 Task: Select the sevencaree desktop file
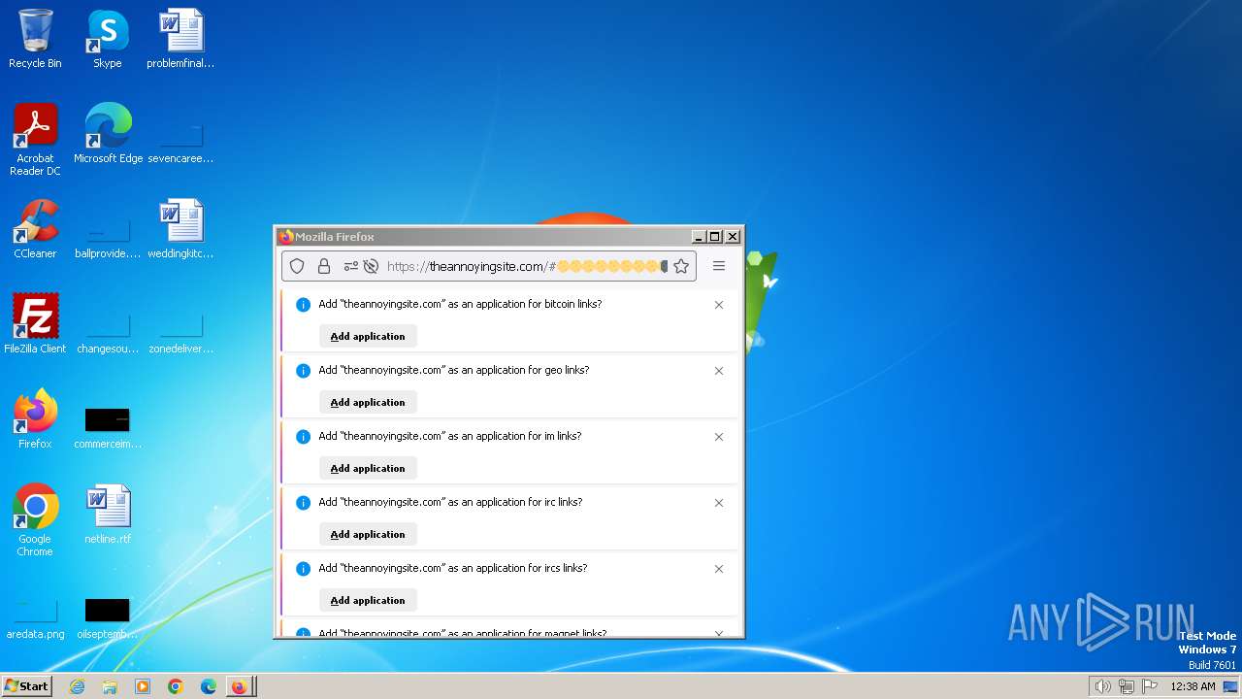(180, 143)
